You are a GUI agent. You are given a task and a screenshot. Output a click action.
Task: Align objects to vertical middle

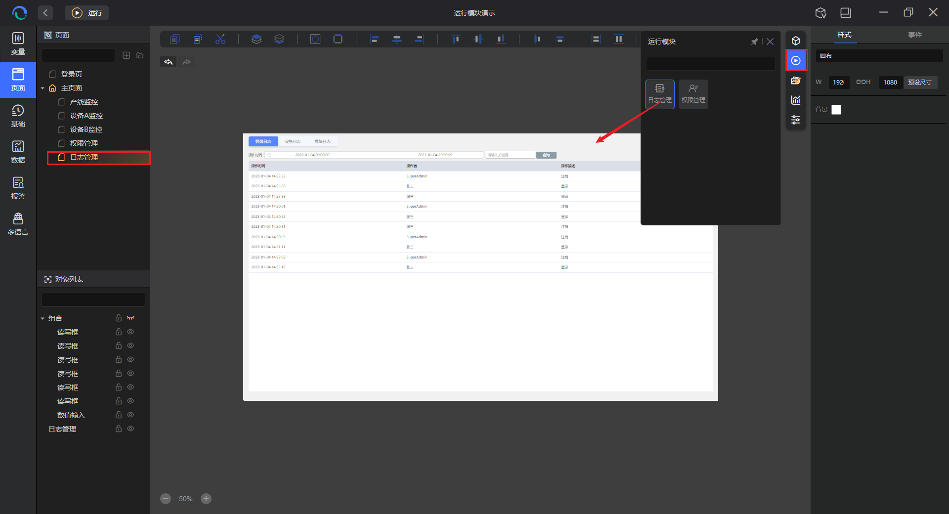point(478,39)
